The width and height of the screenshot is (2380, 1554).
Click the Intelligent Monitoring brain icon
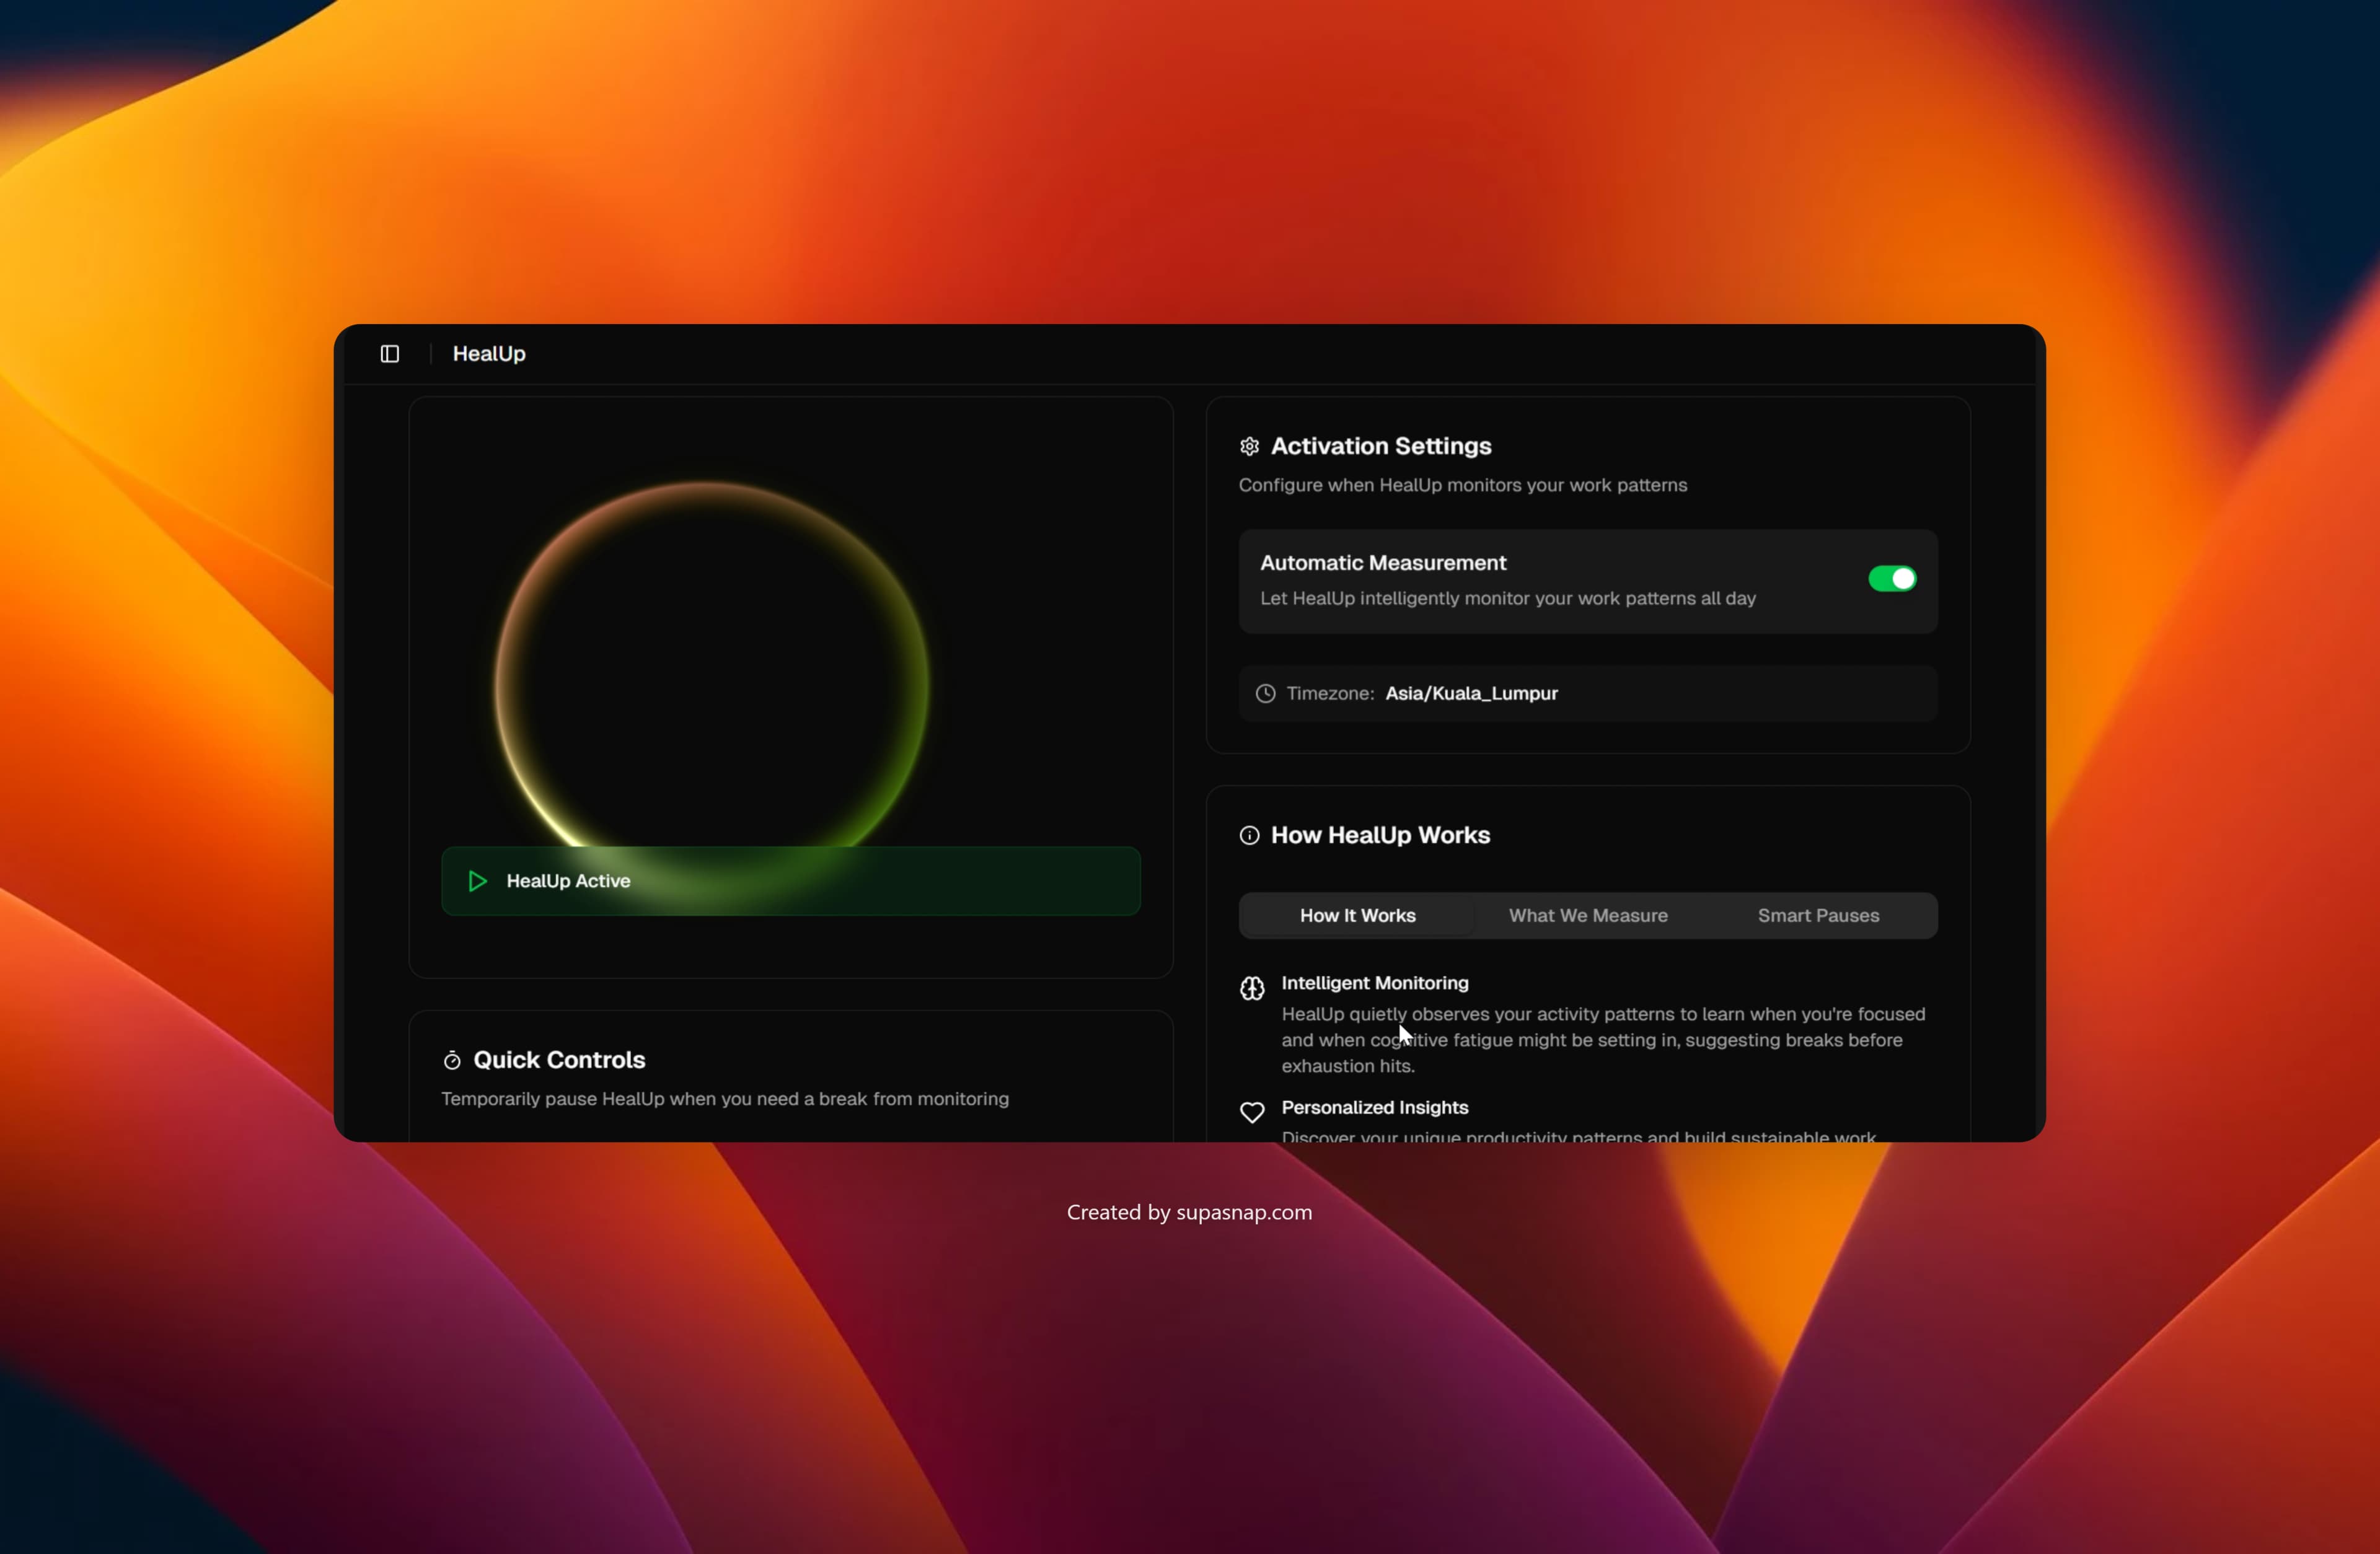[x=1252, y=989]
